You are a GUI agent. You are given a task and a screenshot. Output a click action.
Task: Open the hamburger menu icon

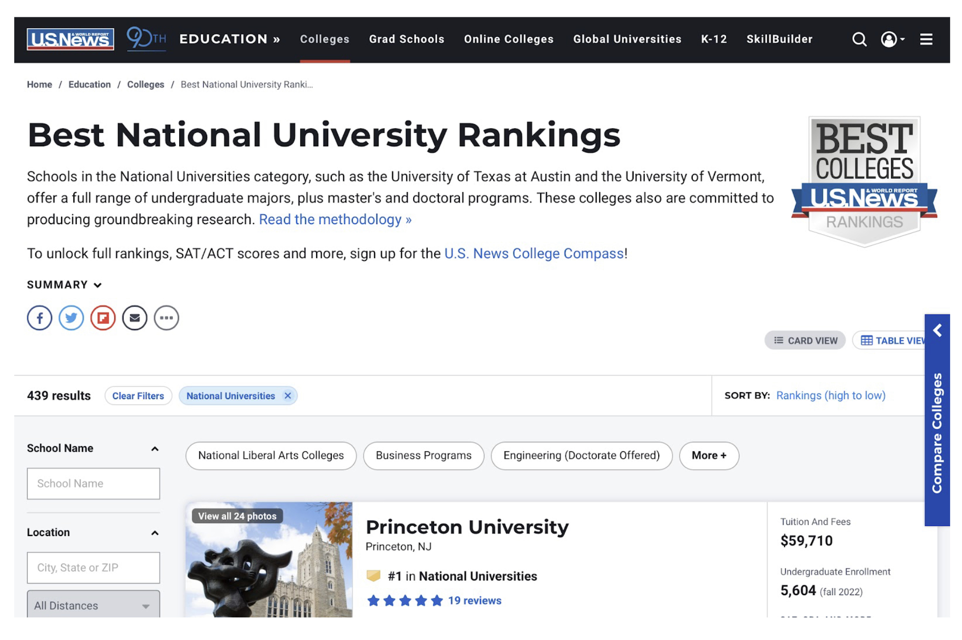coord(926,39)
